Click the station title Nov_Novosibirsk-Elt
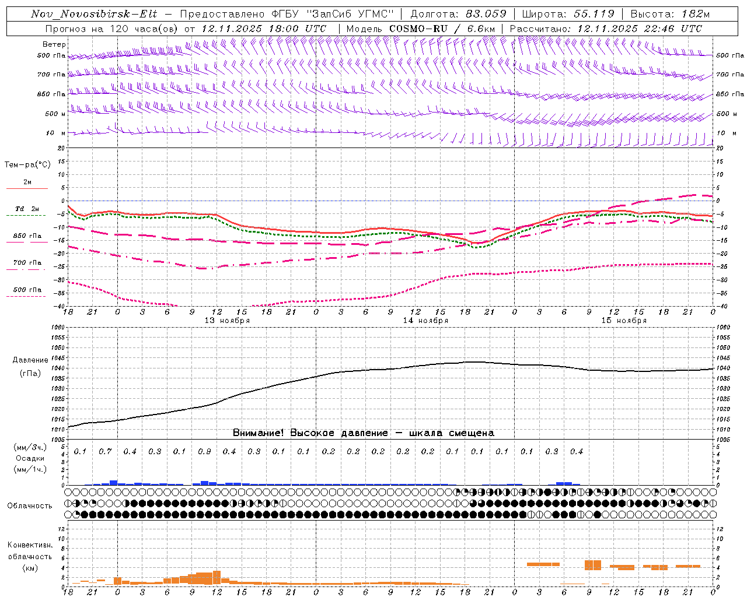Image resolution: width=747 pixels, height=597 pixels. 94,14
